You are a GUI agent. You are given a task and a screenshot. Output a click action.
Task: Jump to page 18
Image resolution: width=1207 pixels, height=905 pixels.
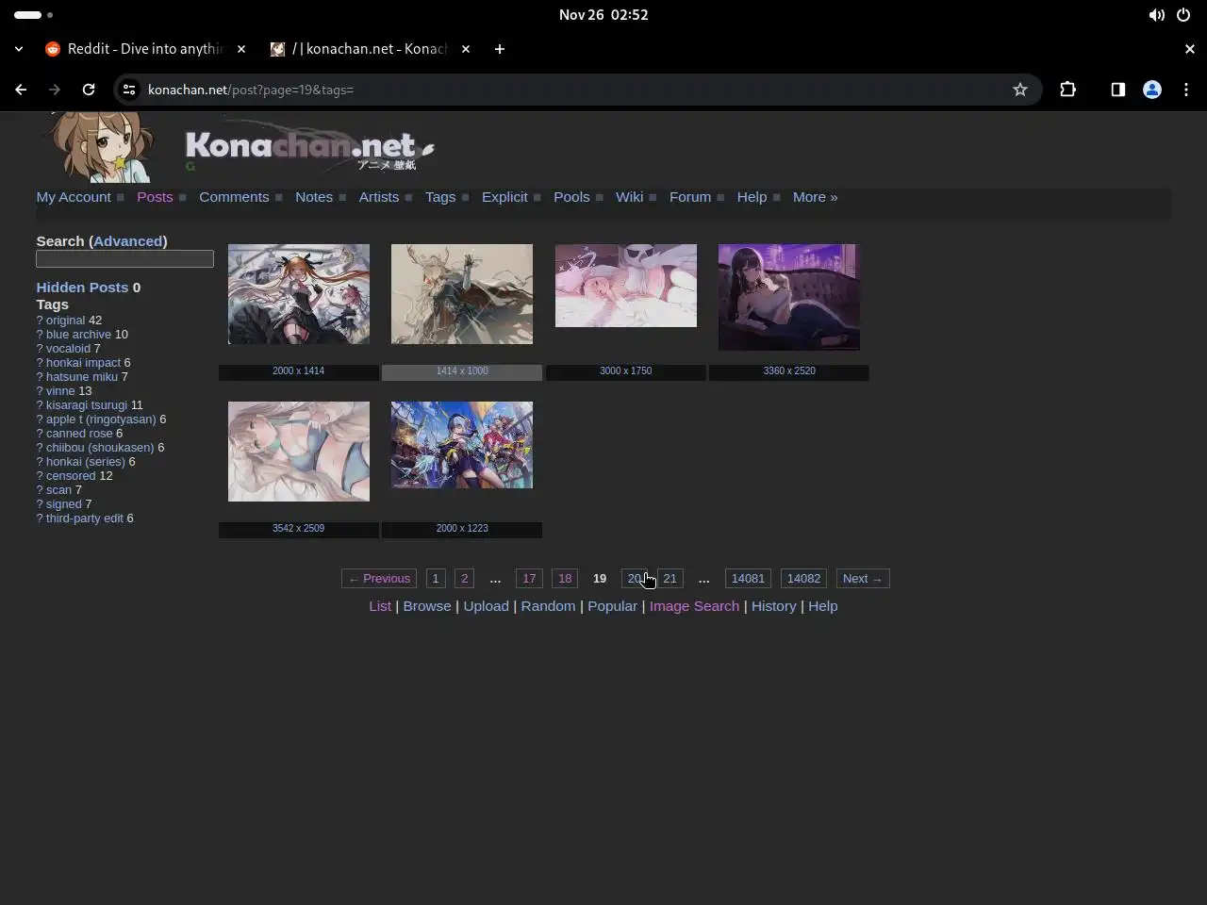coord(565,579)
